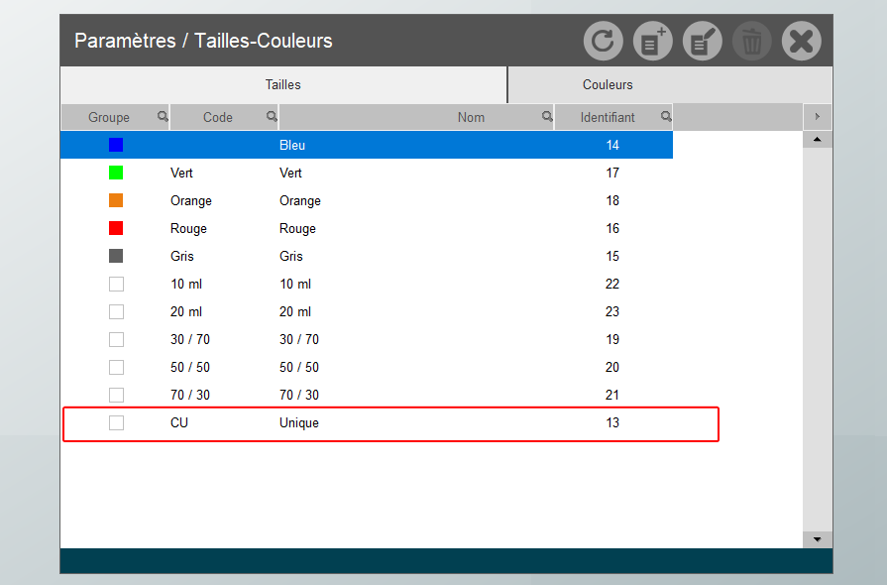Click the refresh icon in header
887x585 pixels.
click(603, 41)
